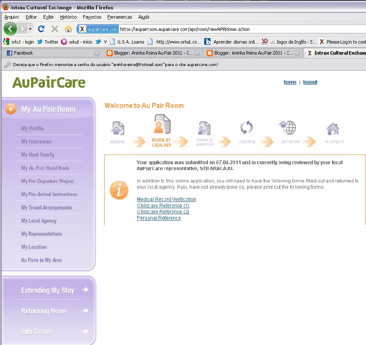Go to browser Home icon

68,29
